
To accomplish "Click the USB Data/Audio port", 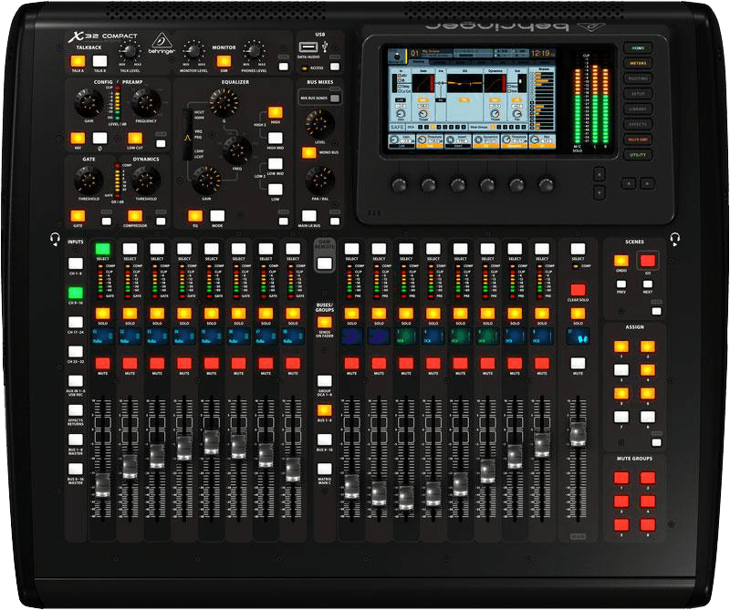I will pyautogui.click(x=308, y=47).
